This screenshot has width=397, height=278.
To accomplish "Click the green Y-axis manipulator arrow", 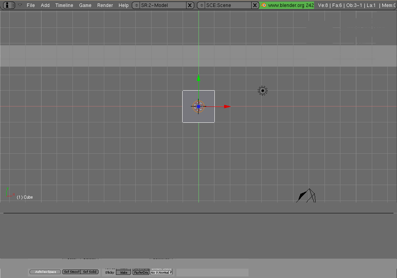I will (198, 78).
